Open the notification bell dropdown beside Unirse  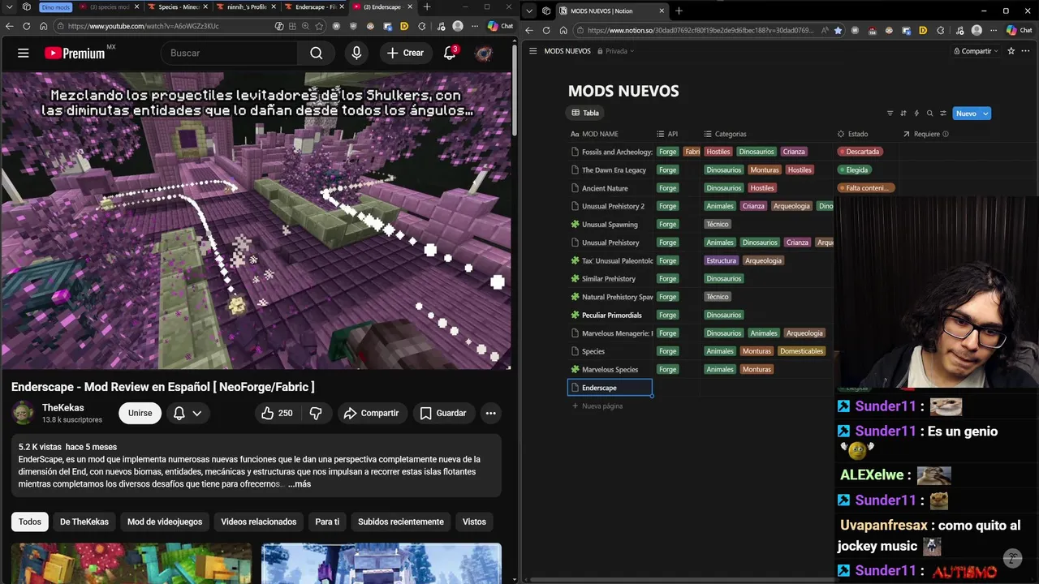(188, 413)
